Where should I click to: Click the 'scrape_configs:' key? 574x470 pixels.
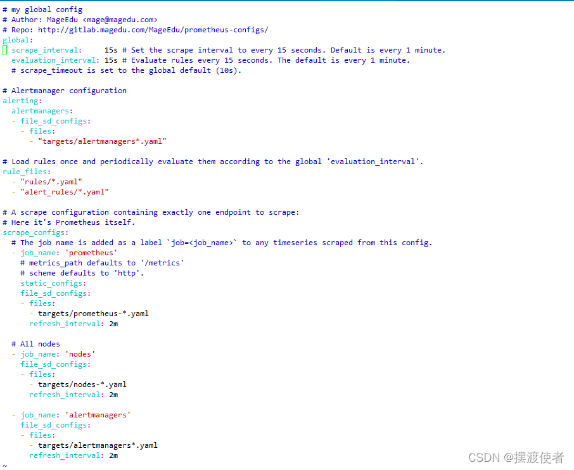(x=35, y=232)
